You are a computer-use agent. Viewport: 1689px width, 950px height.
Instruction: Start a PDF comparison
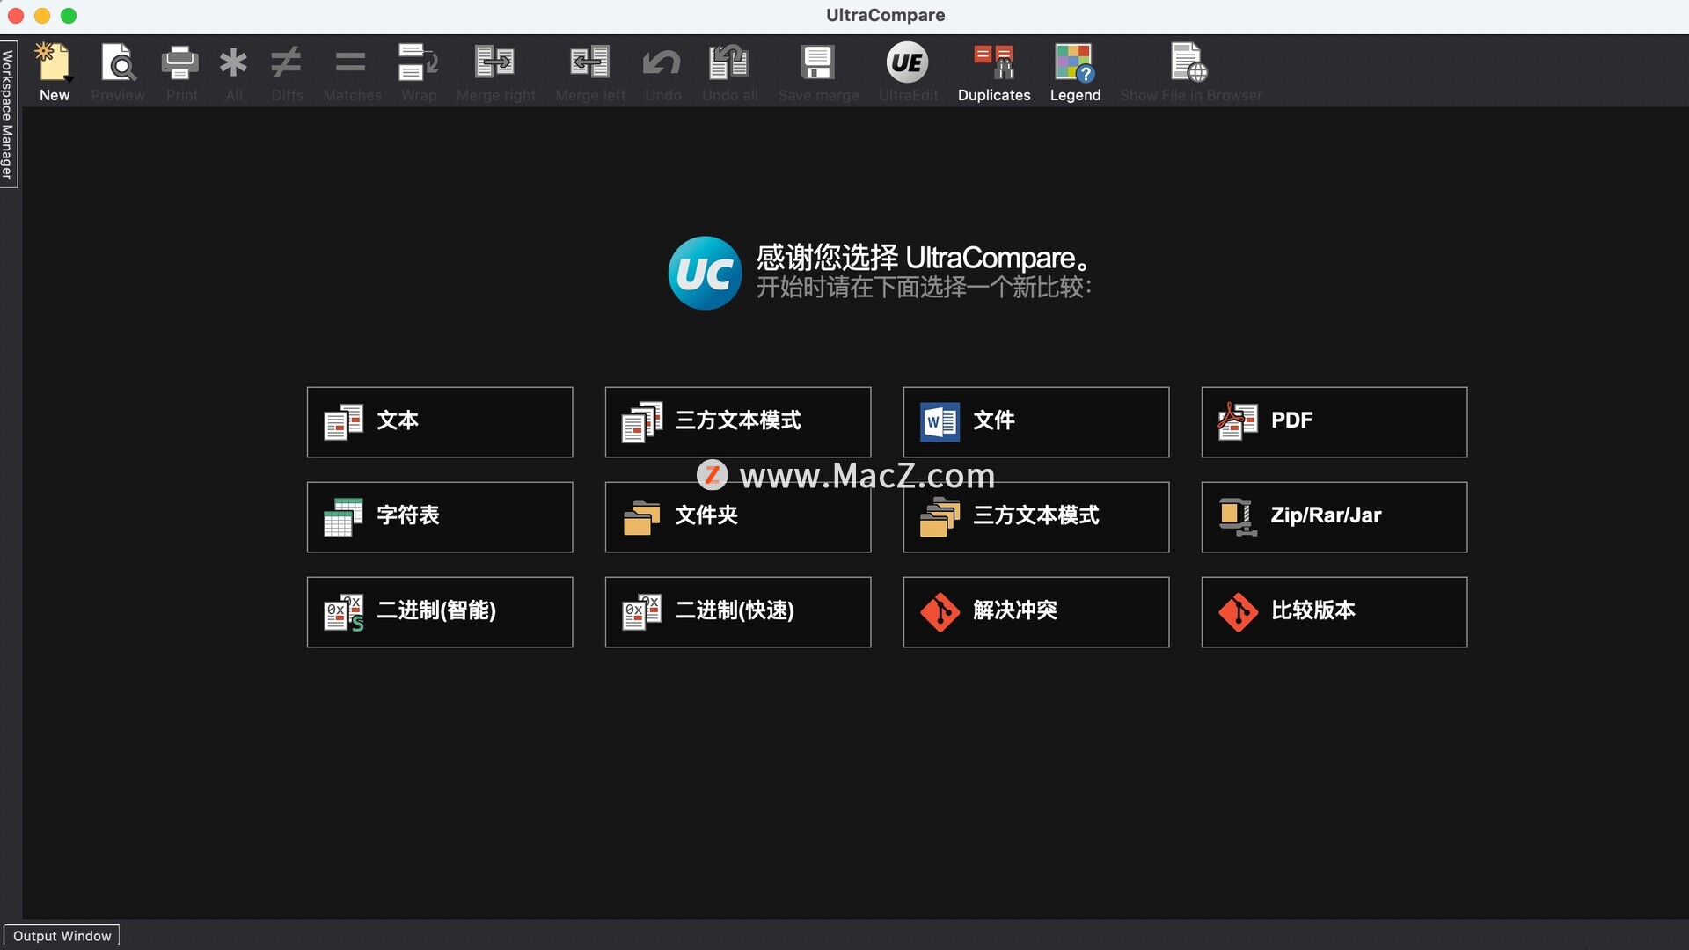tap(1334, 422)
